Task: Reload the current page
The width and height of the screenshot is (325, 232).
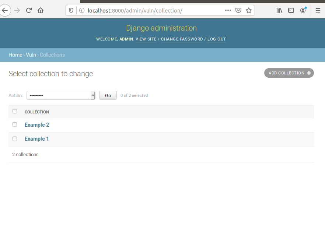Action: pos(29,10)
